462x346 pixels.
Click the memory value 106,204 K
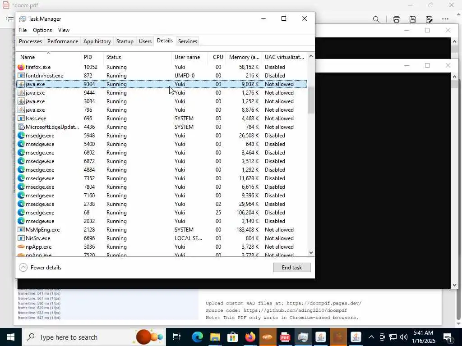tap(247, 213)
